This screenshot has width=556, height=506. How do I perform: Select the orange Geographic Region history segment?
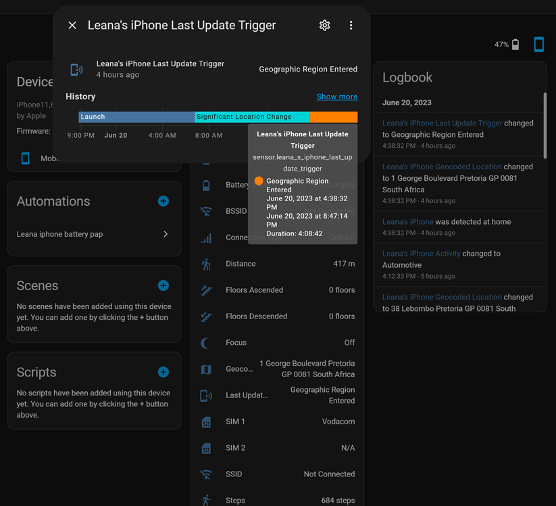333,117
